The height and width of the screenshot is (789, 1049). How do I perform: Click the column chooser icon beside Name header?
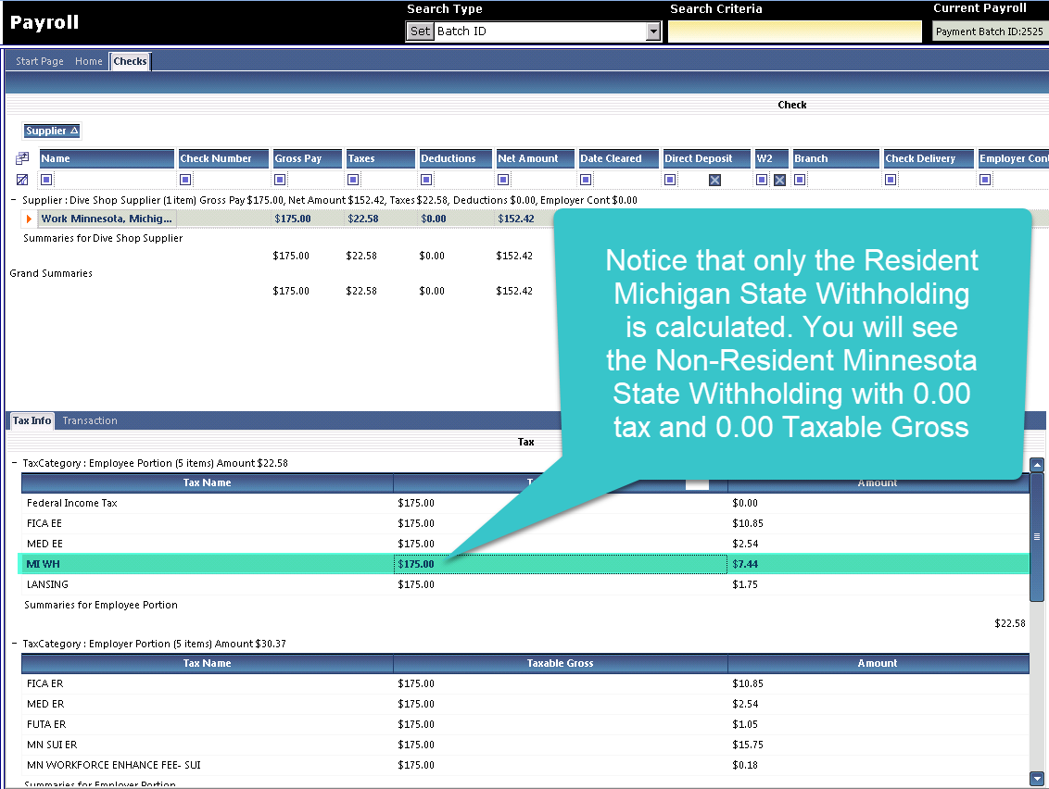[22, 158]
